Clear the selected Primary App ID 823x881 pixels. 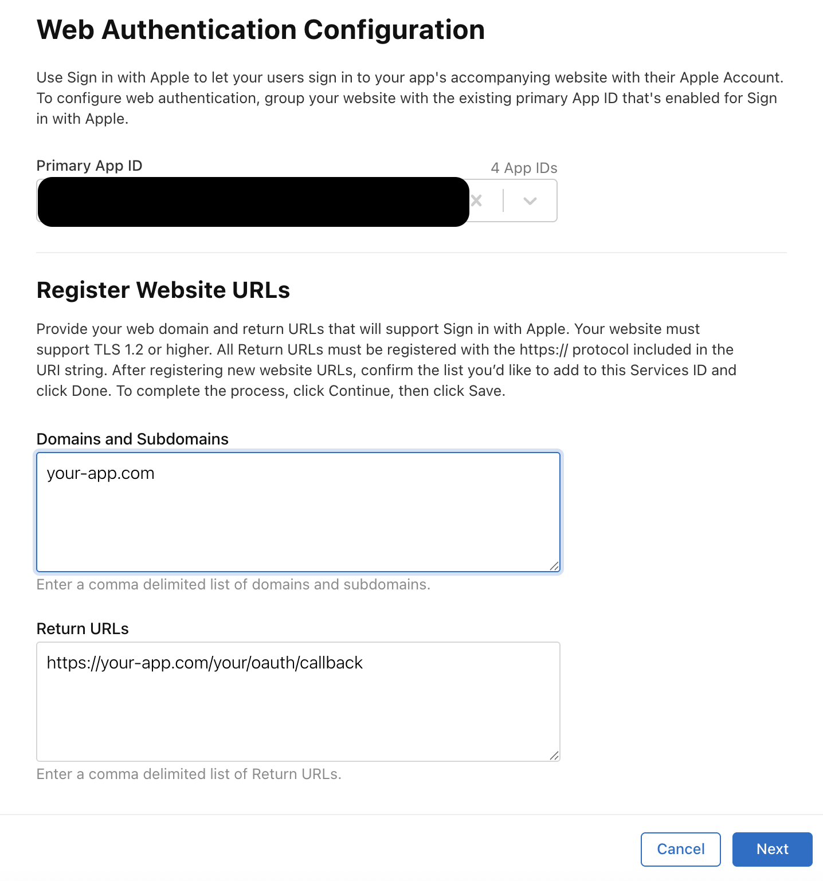point(476,200)
